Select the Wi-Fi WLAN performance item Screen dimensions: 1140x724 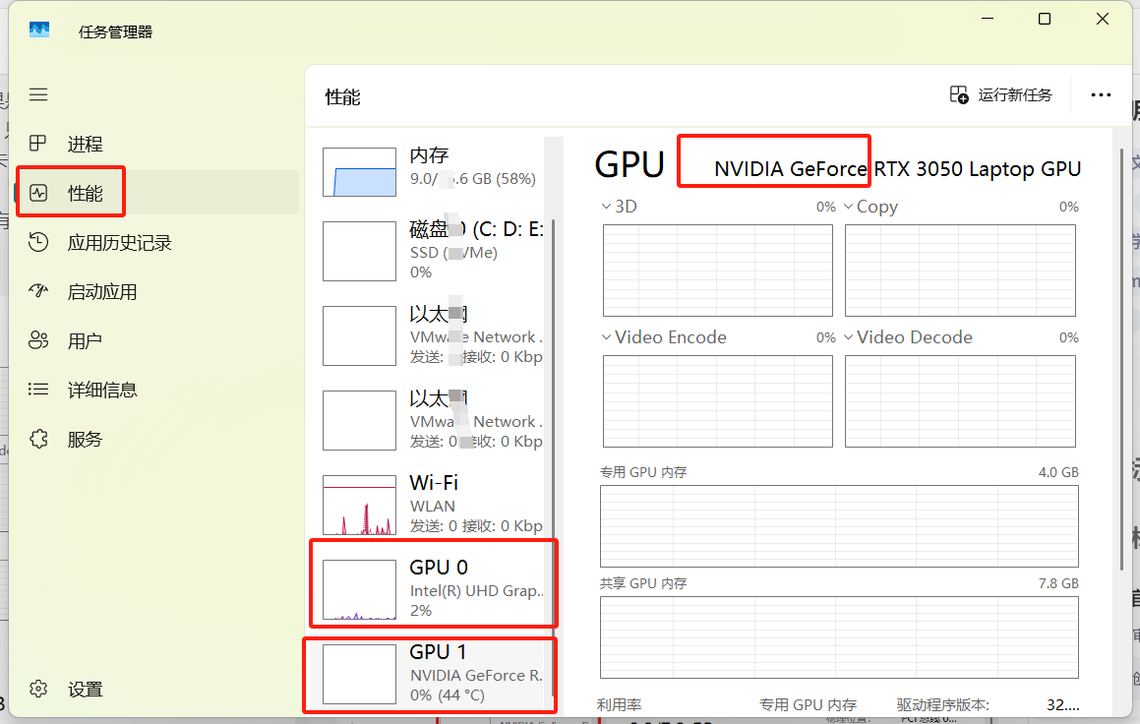tap(434, 505)
